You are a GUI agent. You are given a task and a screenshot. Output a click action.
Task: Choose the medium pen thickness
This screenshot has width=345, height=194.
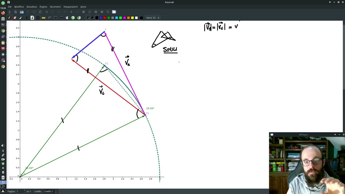88,18
